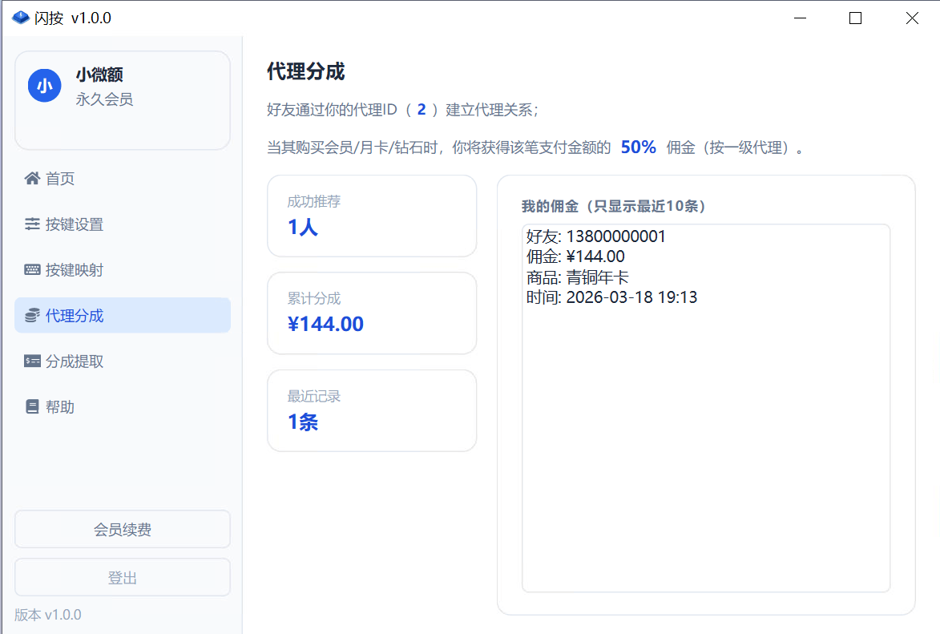The image size is (940, 634).
Task: Select the 累计分成 amount card
Action: (x=372, y=313)
